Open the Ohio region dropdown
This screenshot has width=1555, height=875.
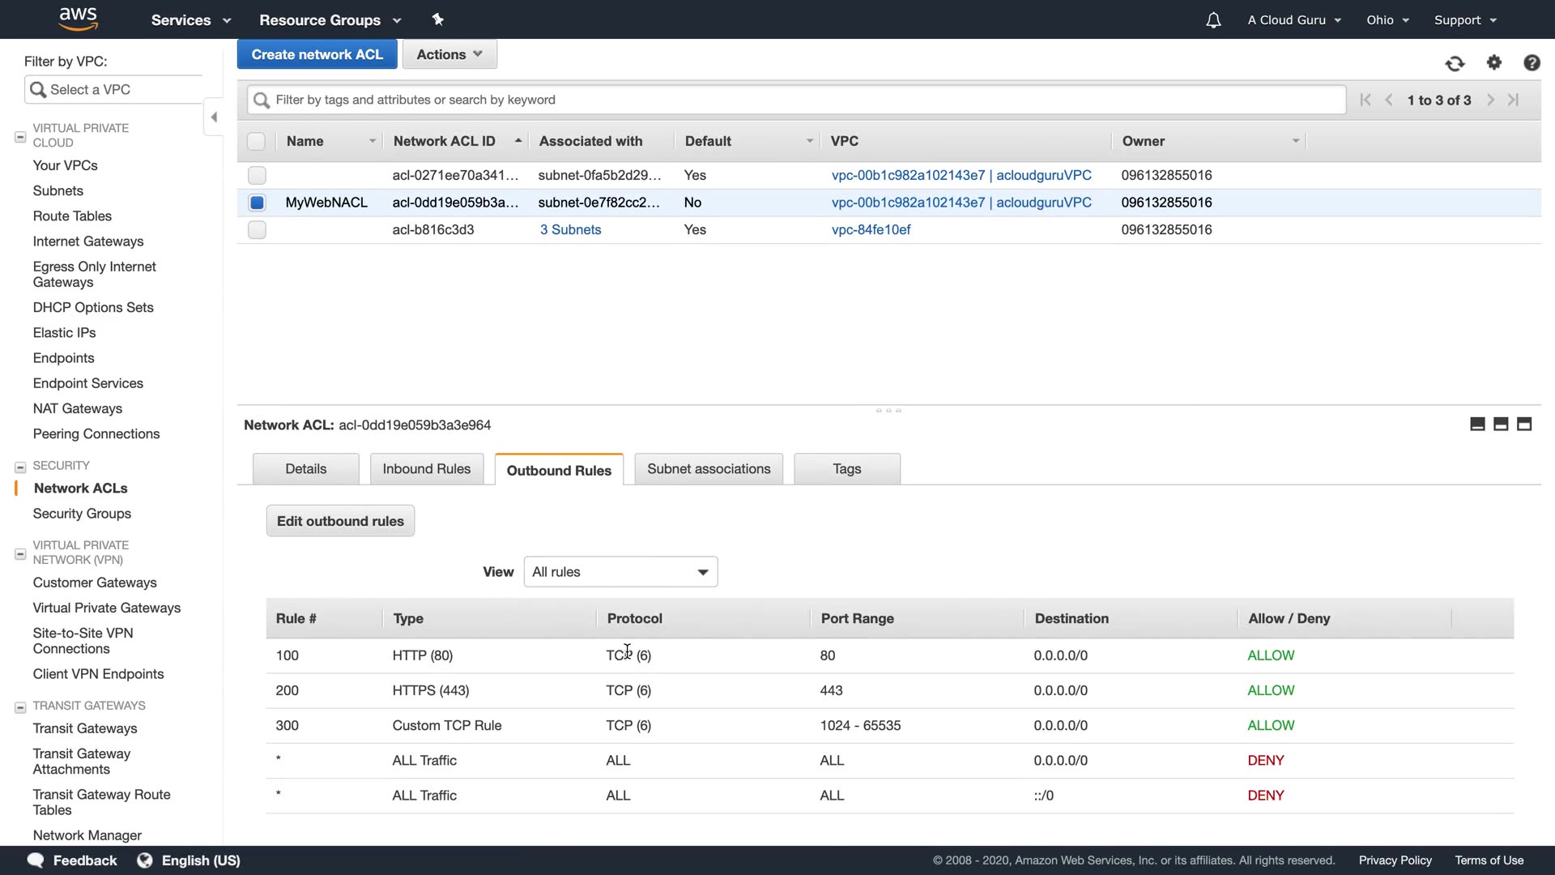pyautogui.click(x=1387, y=20)
